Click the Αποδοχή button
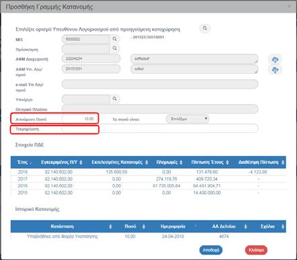This screenshot has height=260, width=297. click(x=211, y=250)
